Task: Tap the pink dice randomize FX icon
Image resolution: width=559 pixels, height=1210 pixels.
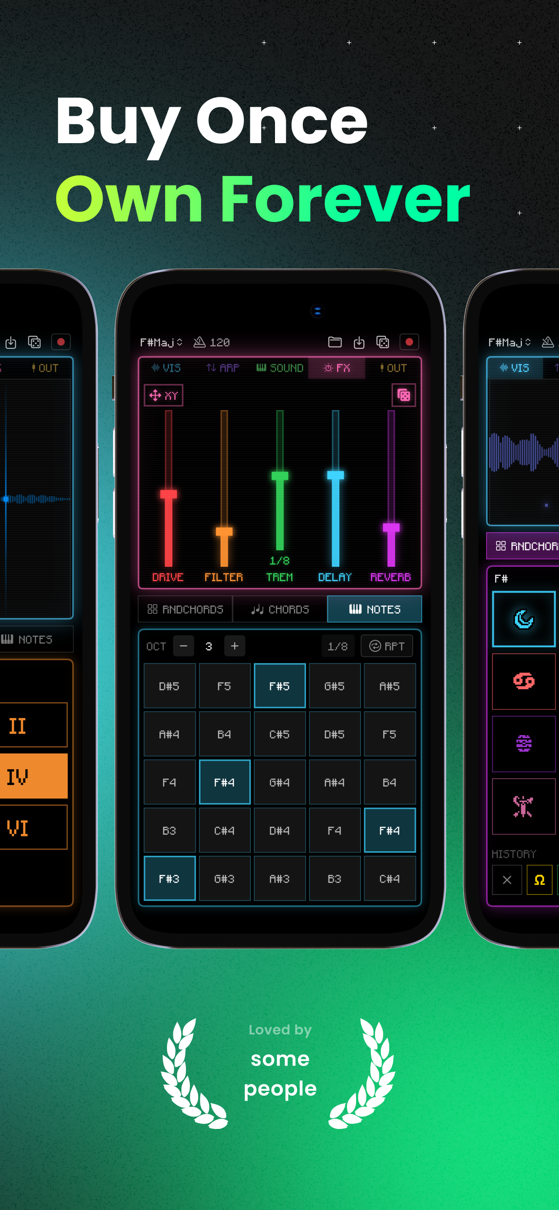Action: (x=404, y=396)
